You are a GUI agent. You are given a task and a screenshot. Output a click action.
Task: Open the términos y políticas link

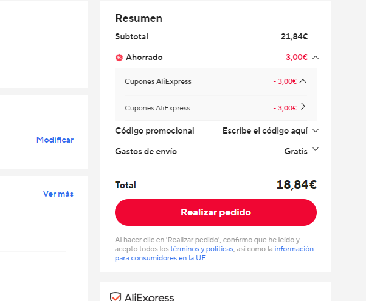(202, 249)
